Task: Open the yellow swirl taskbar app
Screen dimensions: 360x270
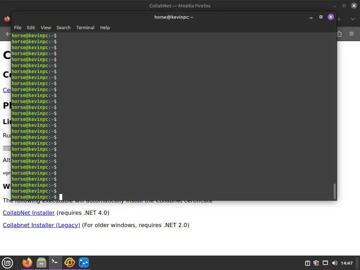Action: coord(70,262)
